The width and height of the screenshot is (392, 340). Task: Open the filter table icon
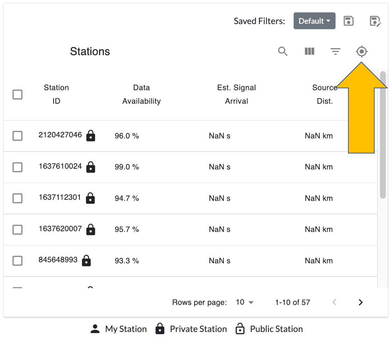[x=335, y=52]
